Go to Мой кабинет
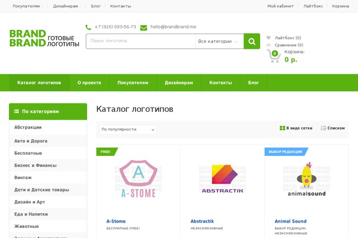 (280, 6)
